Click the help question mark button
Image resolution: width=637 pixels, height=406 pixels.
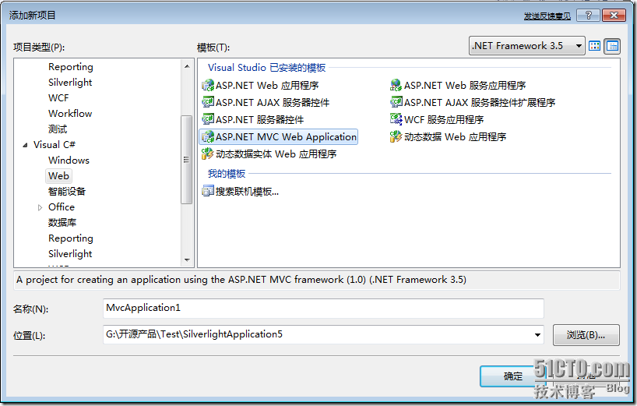click(588, 15)
